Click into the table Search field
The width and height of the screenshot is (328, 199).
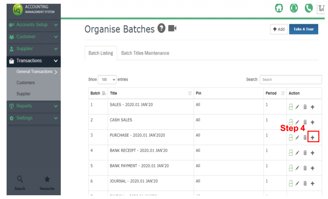pyautogui.click(x=291, y=80)
